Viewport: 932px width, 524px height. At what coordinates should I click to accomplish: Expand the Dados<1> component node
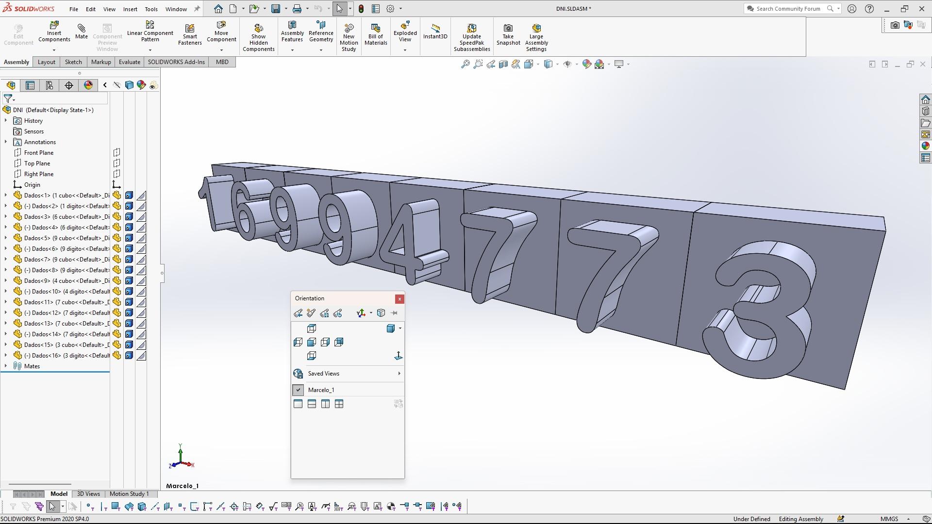pos(6,196)
